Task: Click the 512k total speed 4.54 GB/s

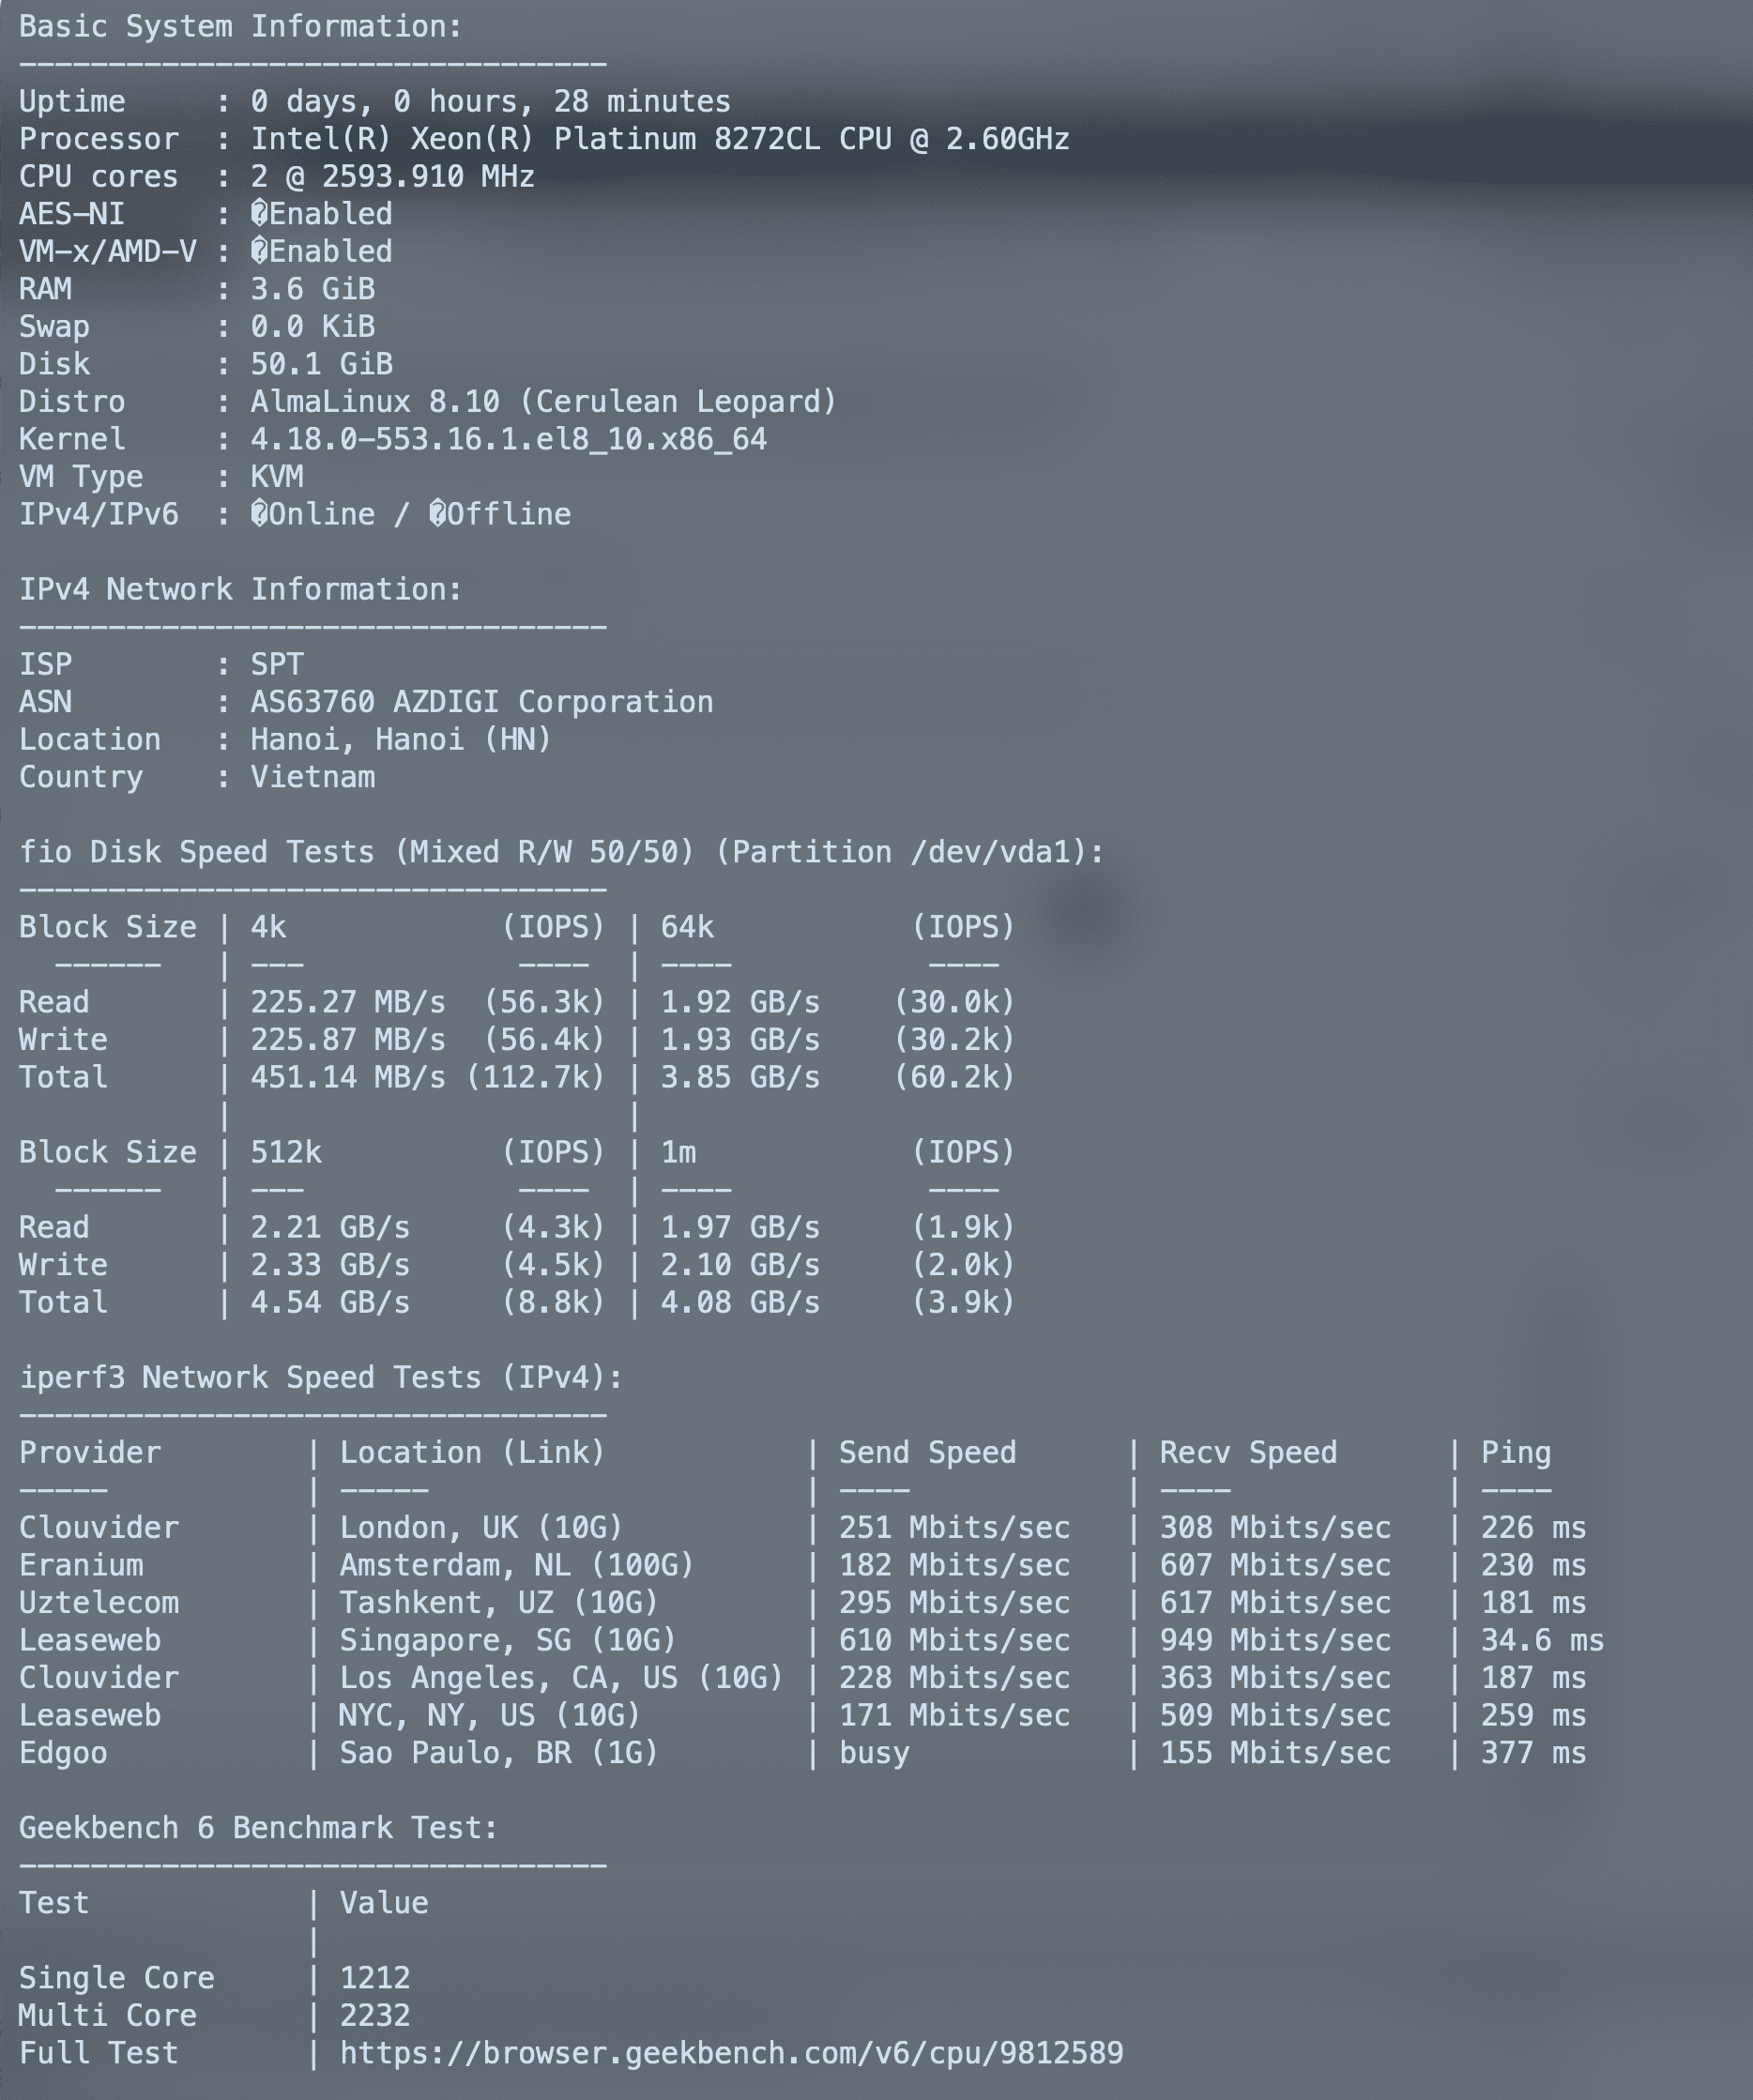Action: (x=330, y=1302)
